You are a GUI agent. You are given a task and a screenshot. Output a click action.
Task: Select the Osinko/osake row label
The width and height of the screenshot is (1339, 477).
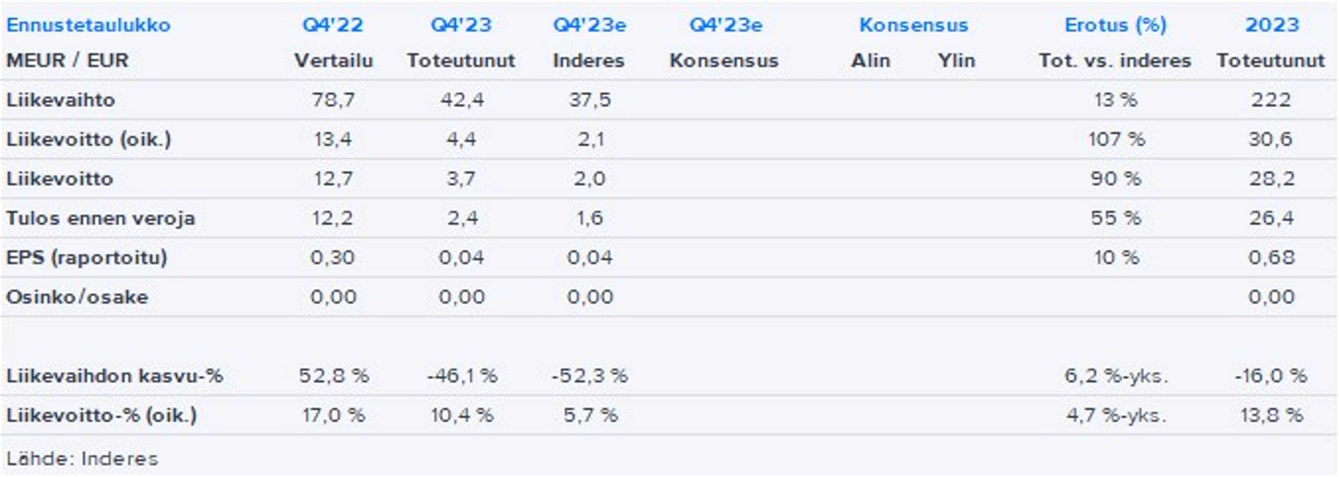click(77, 297)
